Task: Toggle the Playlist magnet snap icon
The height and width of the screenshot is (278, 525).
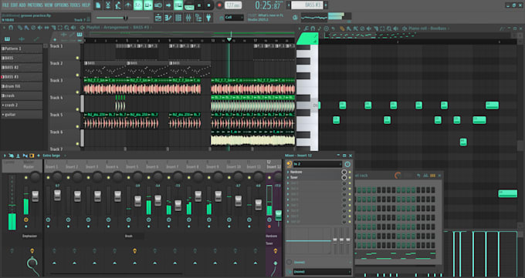Action: [x=11, y=28]
